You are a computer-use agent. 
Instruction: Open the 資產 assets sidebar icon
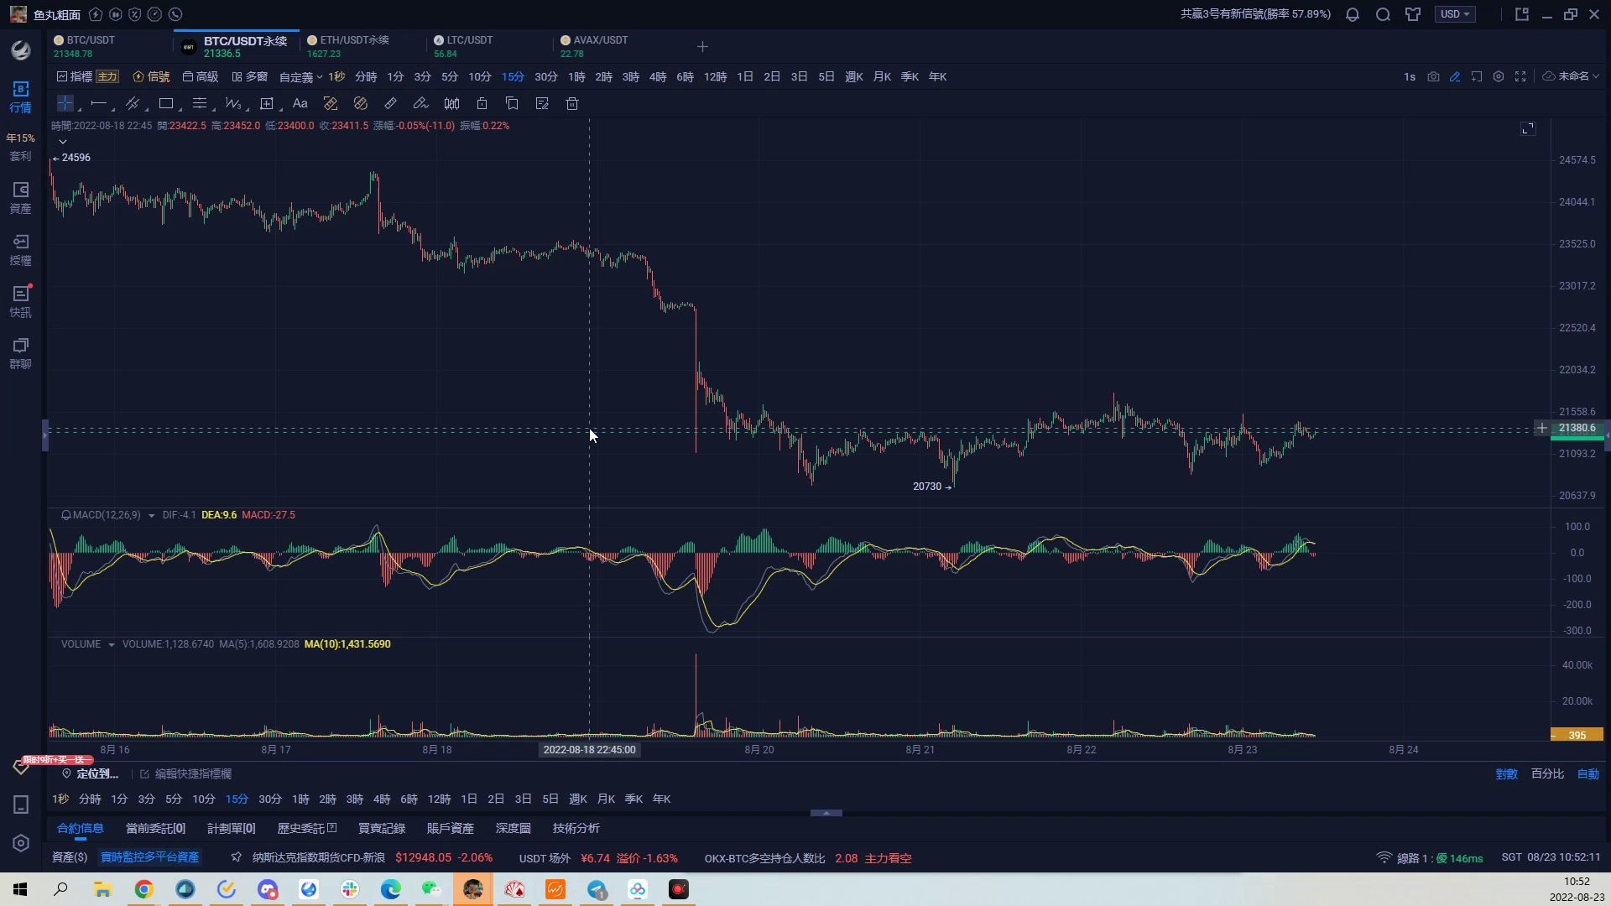coord(20,197)
